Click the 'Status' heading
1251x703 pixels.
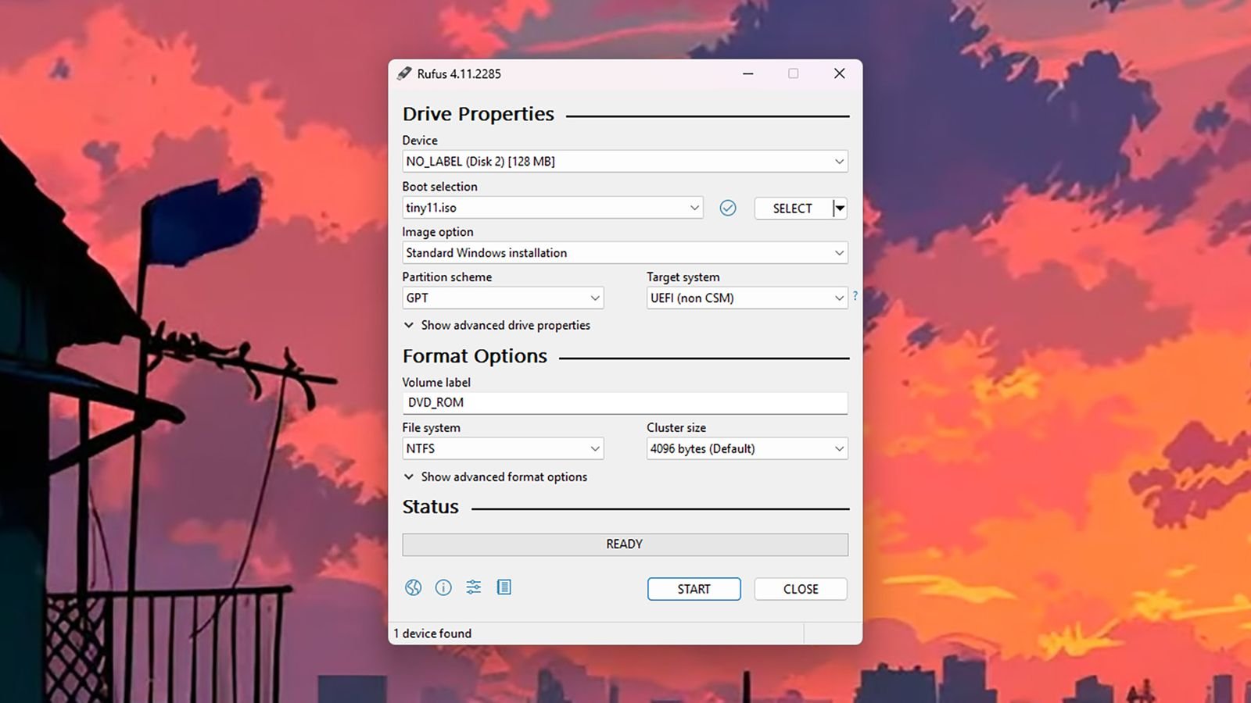[430, 507]
